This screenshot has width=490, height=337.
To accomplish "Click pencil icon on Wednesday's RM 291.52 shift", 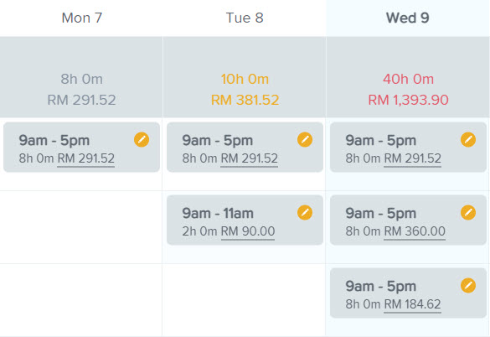I will tap(468, 139).
